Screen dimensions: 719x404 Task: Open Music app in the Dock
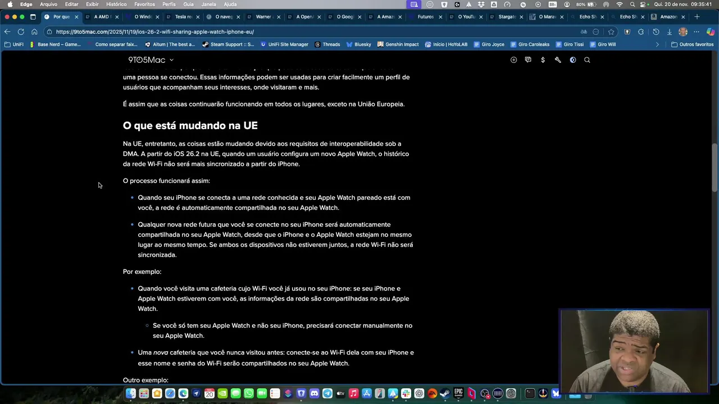pyautogui.click(x=353, y=393)
